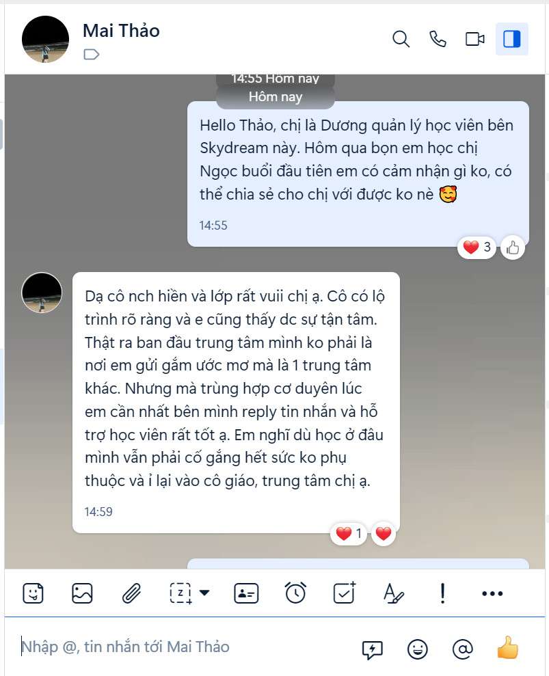
Task: Open more toolbar options via three dots
Action: [492, 594]
